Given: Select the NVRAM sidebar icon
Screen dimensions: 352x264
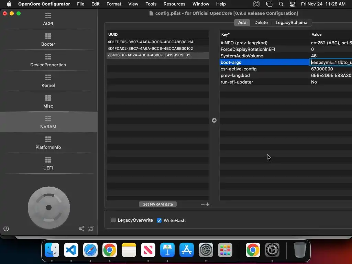Looking at the screenshot, I should [x=48, y=119].
